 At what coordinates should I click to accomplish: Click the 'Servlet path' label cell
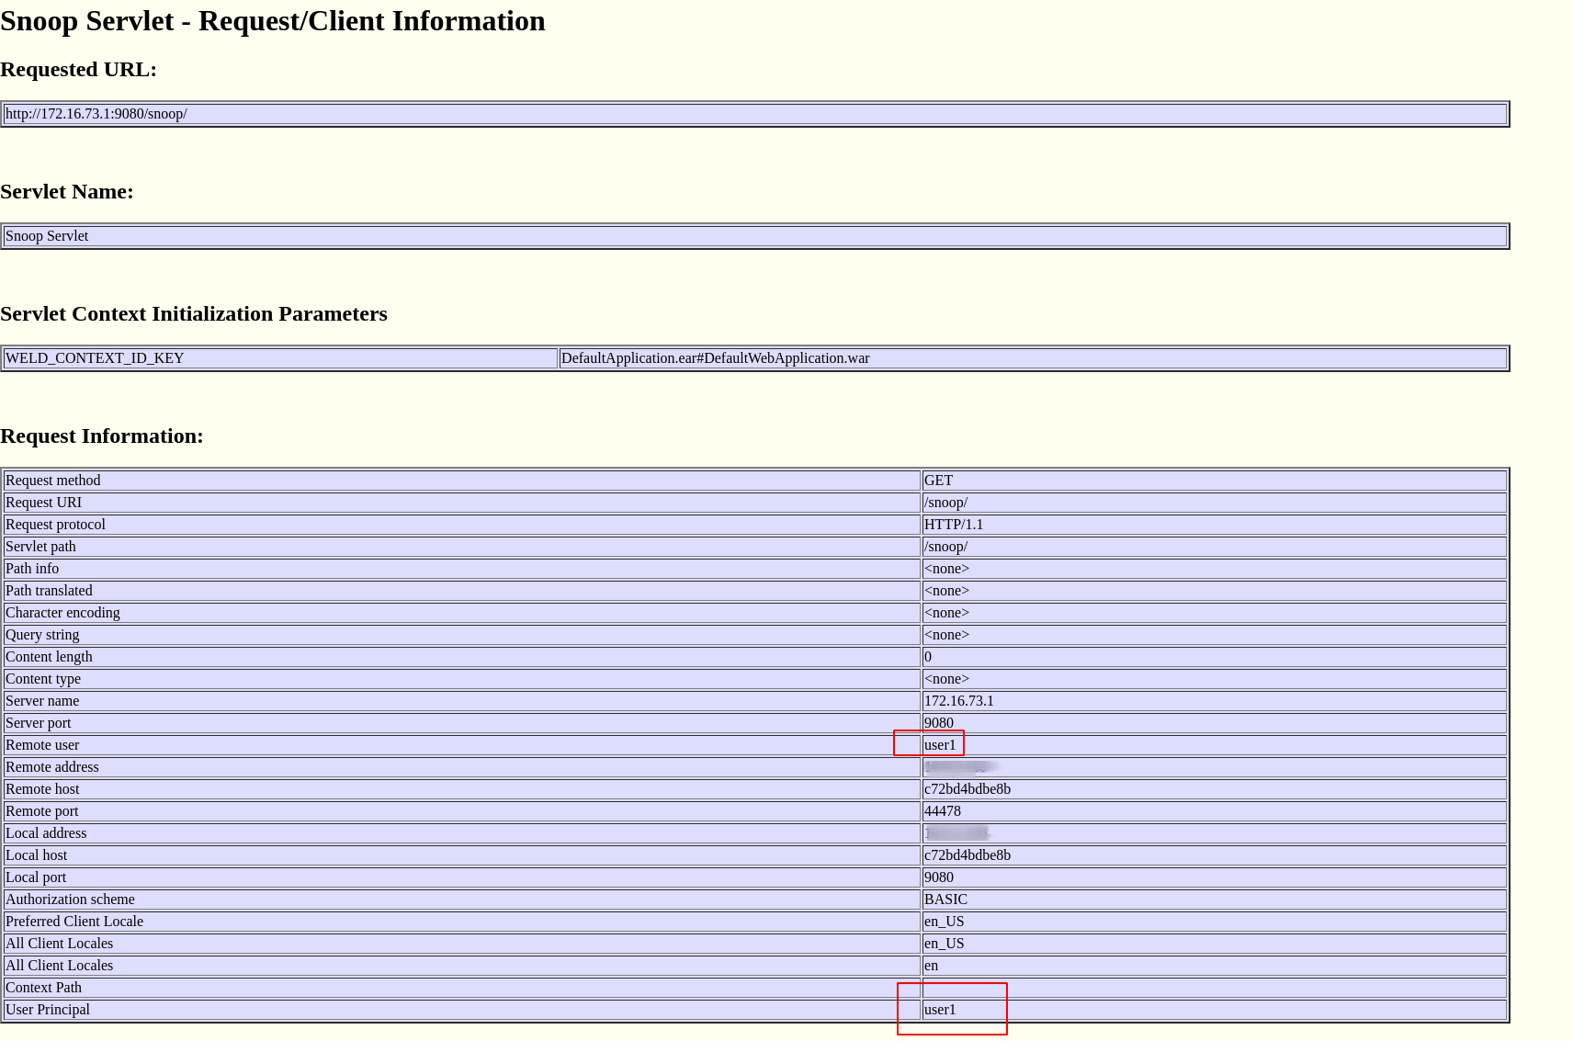(40, 547)
